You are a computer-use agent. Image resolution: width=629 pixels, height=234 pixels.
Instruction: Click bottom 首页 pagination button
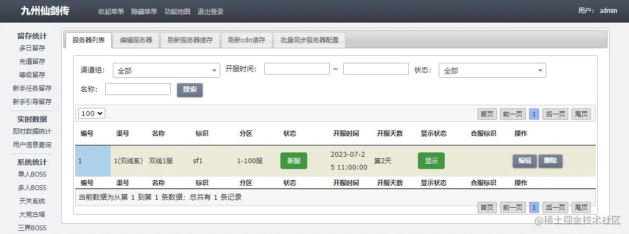pyautogui.click(x=487, y=207)
